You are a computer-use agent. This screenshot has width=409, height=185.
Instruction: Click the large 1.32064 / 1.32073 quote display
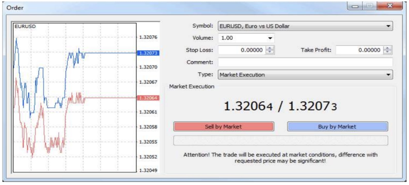pos(280,106)
